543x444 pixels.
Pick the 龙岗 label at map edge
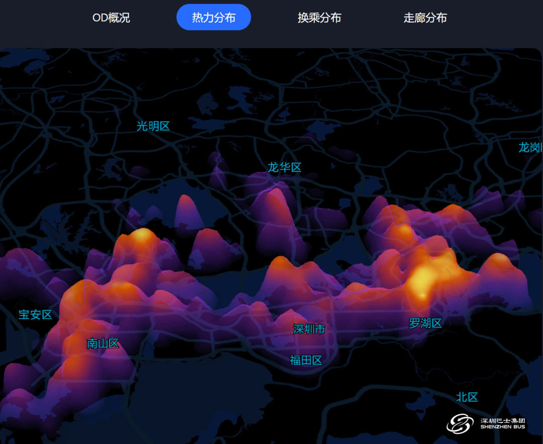pyautogui.click(x=530, y=148)
